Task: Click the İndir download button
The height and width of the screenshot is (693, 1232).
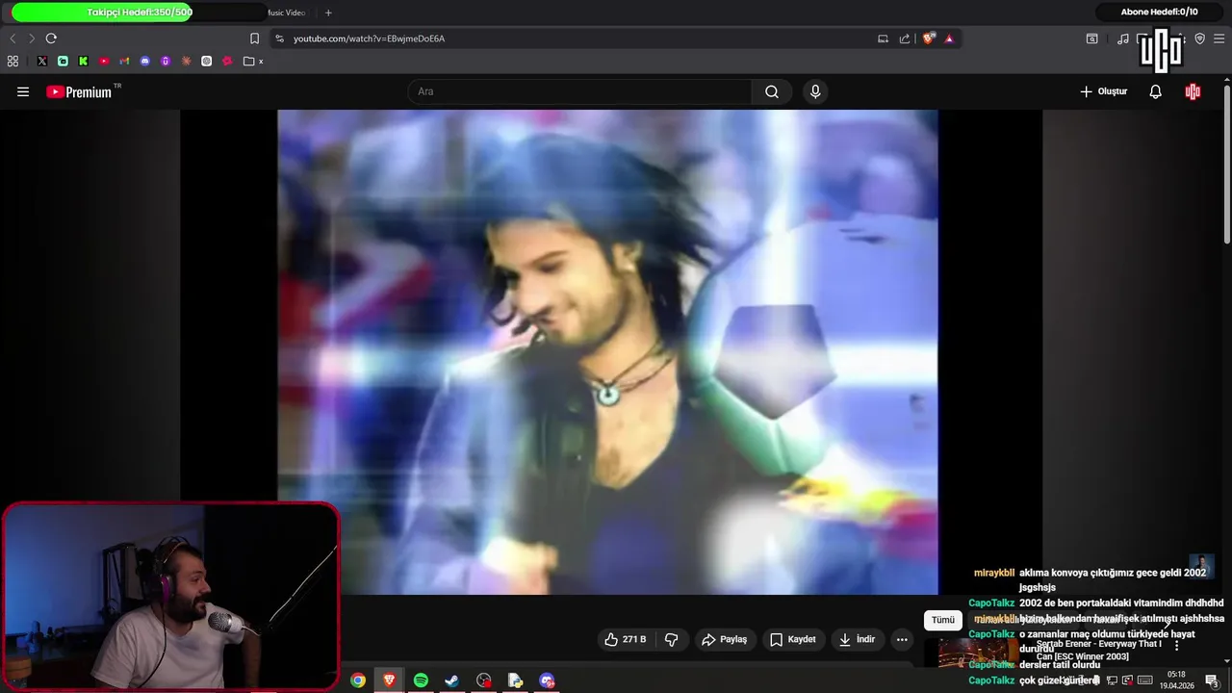Action: [x=857, y=639]
